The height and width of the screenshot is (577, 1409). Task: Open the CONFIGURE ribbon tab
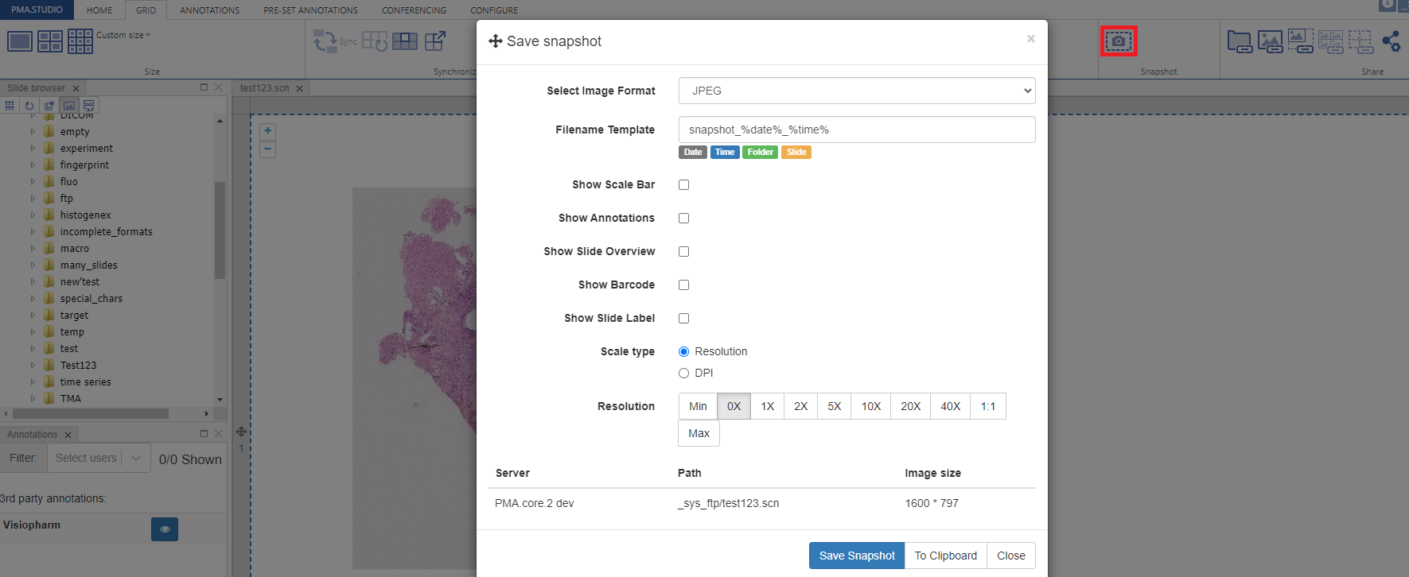pyautogui.click(x=493, y=10)
